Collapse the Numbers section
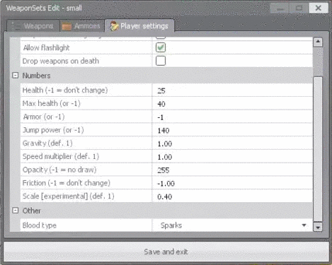Screen dimensions: 332x265 [16, 76]
